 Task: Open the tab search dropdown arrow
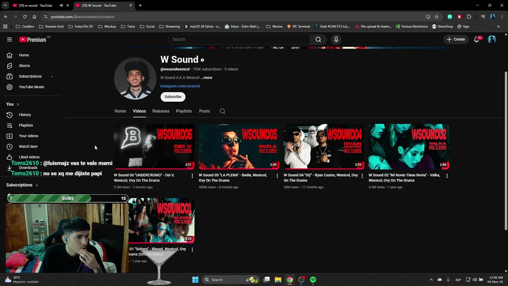[x=5, y=6]
